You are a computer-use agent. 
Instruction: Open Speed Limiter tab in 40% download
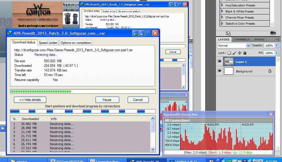point(48,43)
